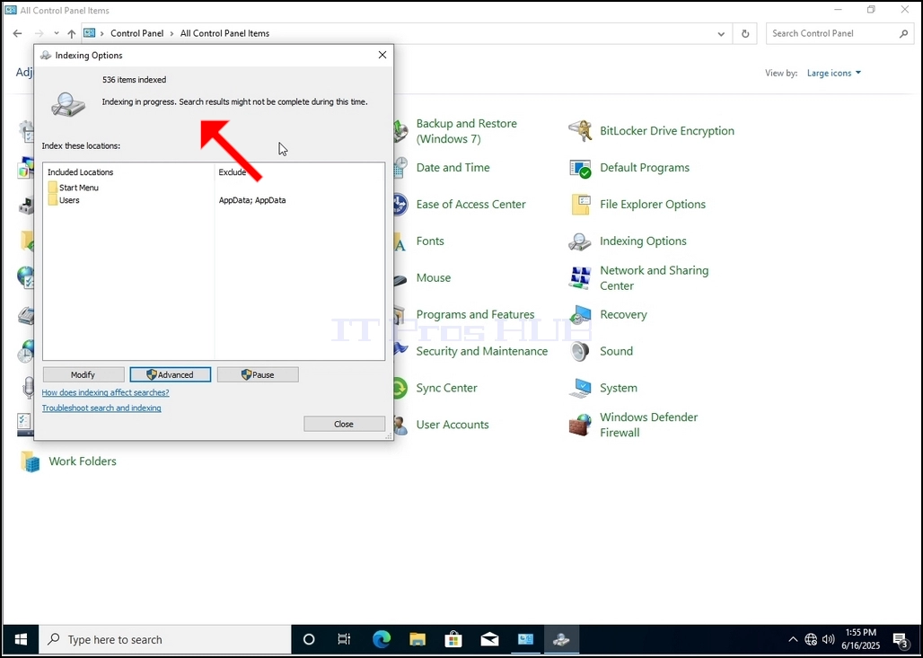This screenshot has height=658, width=923.
Task: Close Indexing Options dialog with X
Action: click(x=382, y=55)
